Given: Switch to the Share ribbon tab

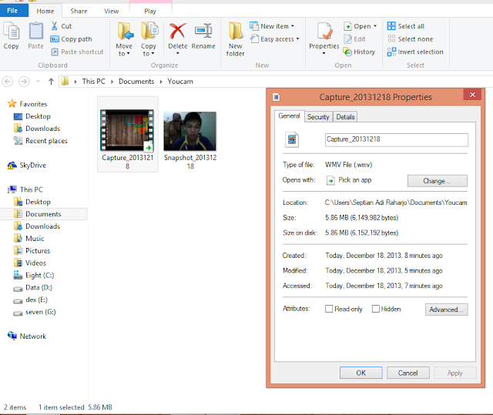Looking at the screenshot, I should point(79,11).
